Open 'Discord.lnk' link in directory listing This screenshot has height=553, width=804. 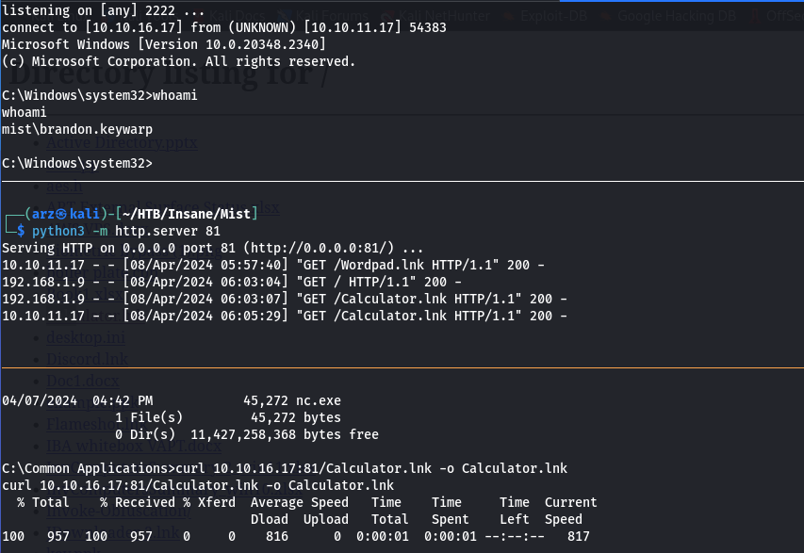click(87, 359)
